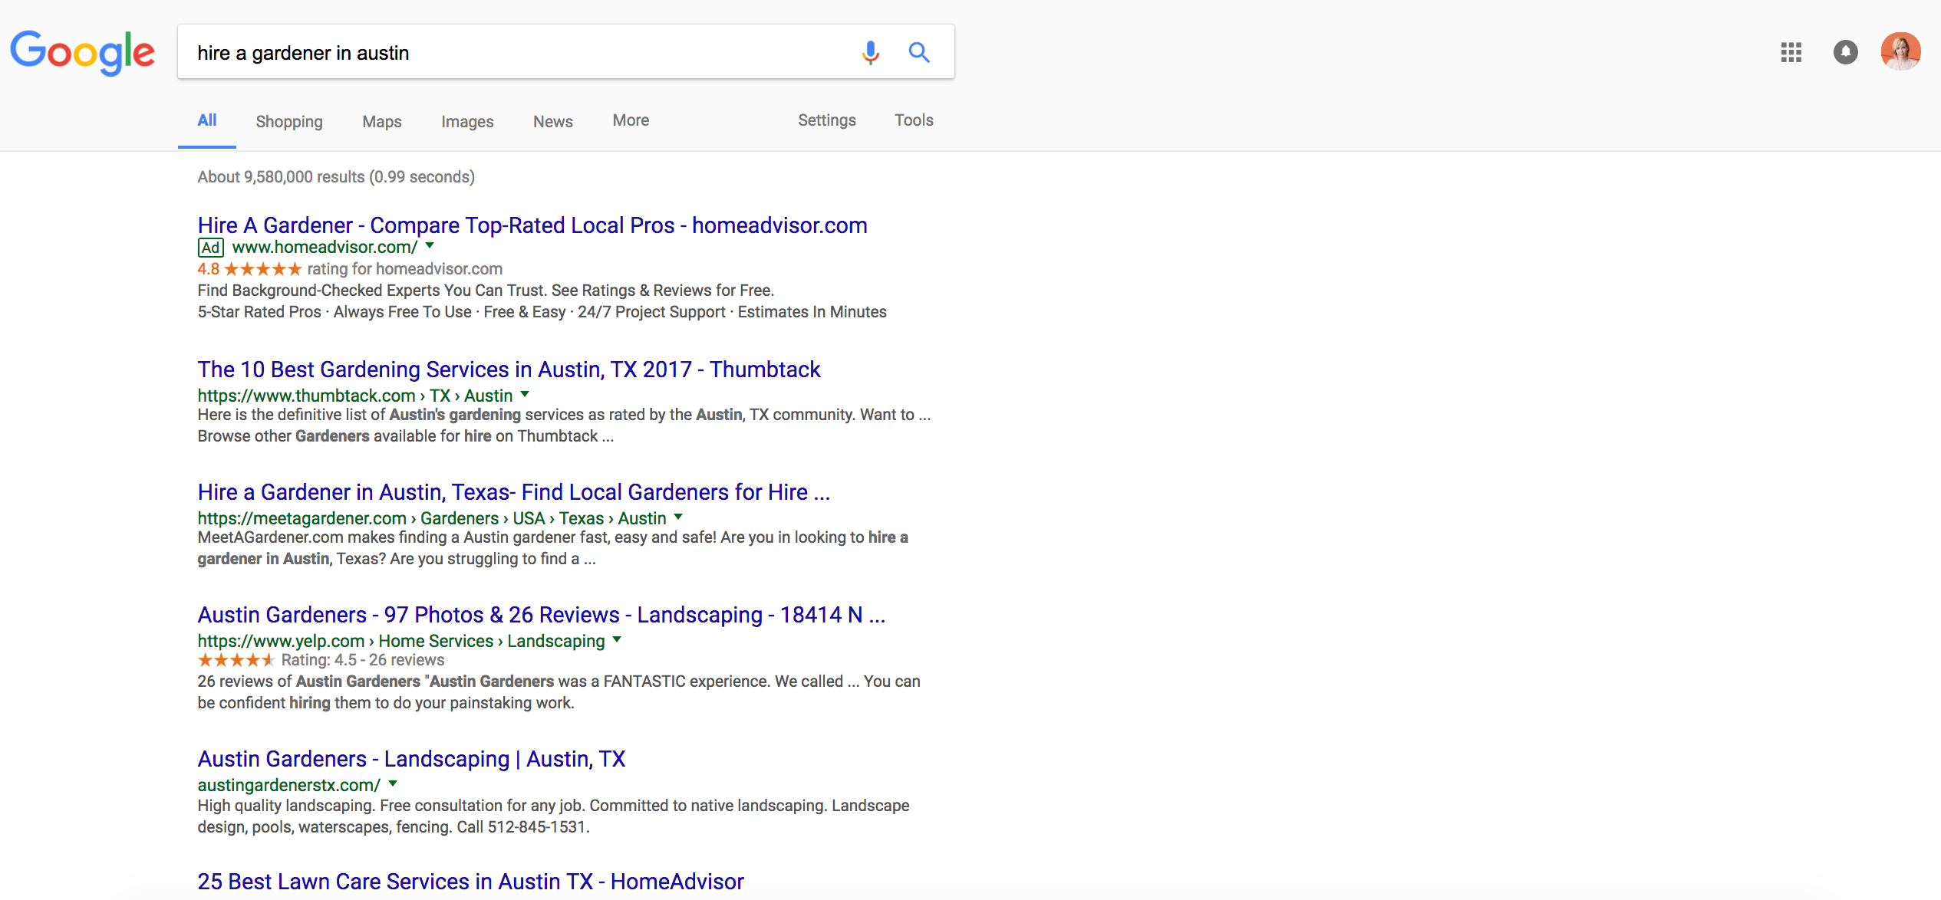The image size is (1941, 900).
Task: Open the Google apps grid
Action: 1791,52
